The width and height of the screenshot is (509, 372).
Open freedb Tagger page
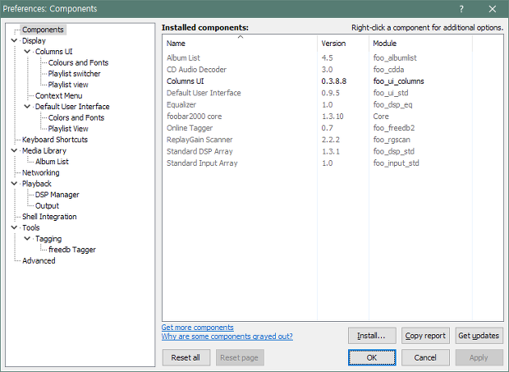tap(72, 250)
